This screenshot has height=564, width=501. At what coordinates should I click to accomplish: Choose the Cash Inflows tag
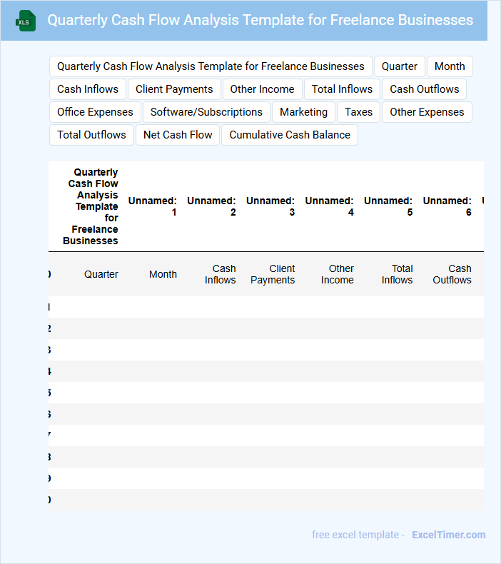[88, 89]
